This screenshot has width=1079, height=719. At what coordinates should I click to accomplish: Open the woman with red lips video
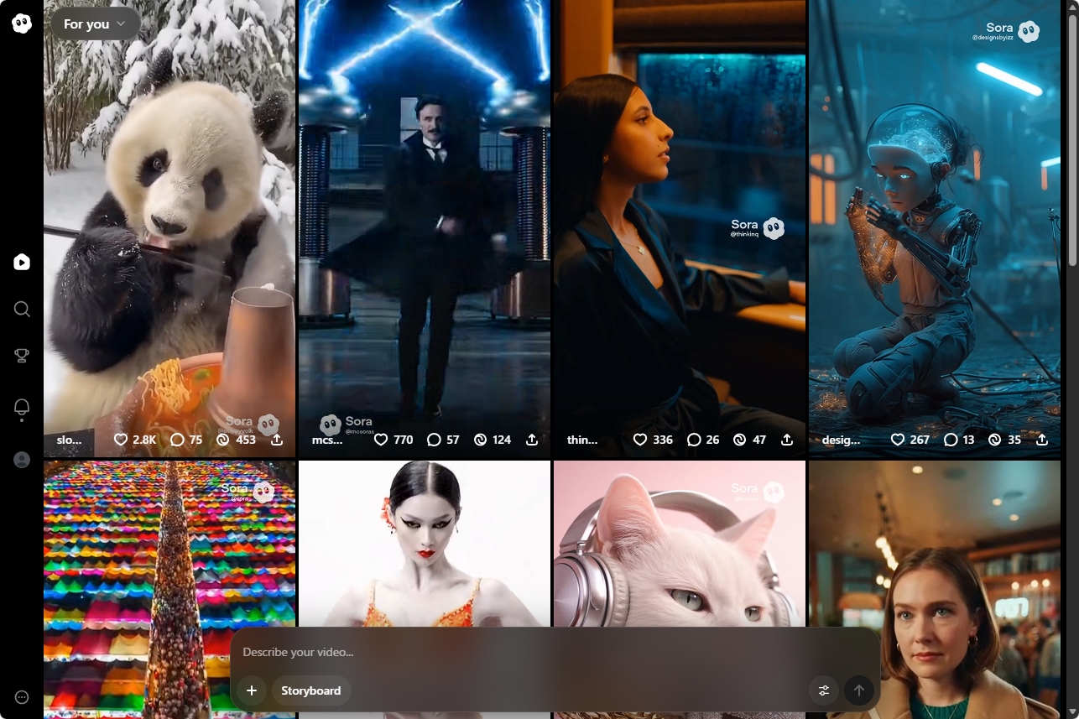tap(425, 545)
